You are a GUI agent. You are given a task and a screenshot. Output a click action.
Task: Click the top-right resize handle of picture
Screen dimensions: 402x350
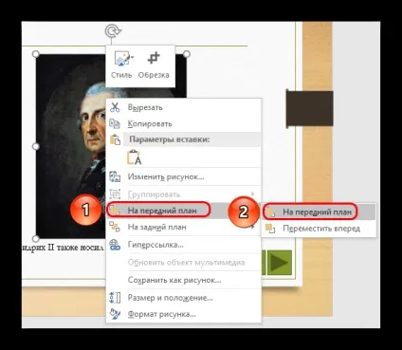[x=187, y=54]
